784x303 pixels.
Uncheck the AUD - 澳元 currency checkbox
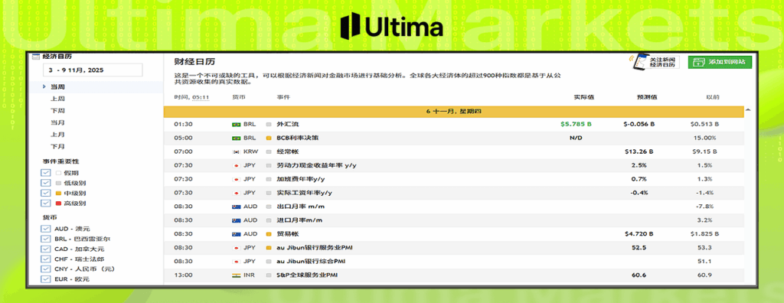pyautogui.click(x=46, y=229)
